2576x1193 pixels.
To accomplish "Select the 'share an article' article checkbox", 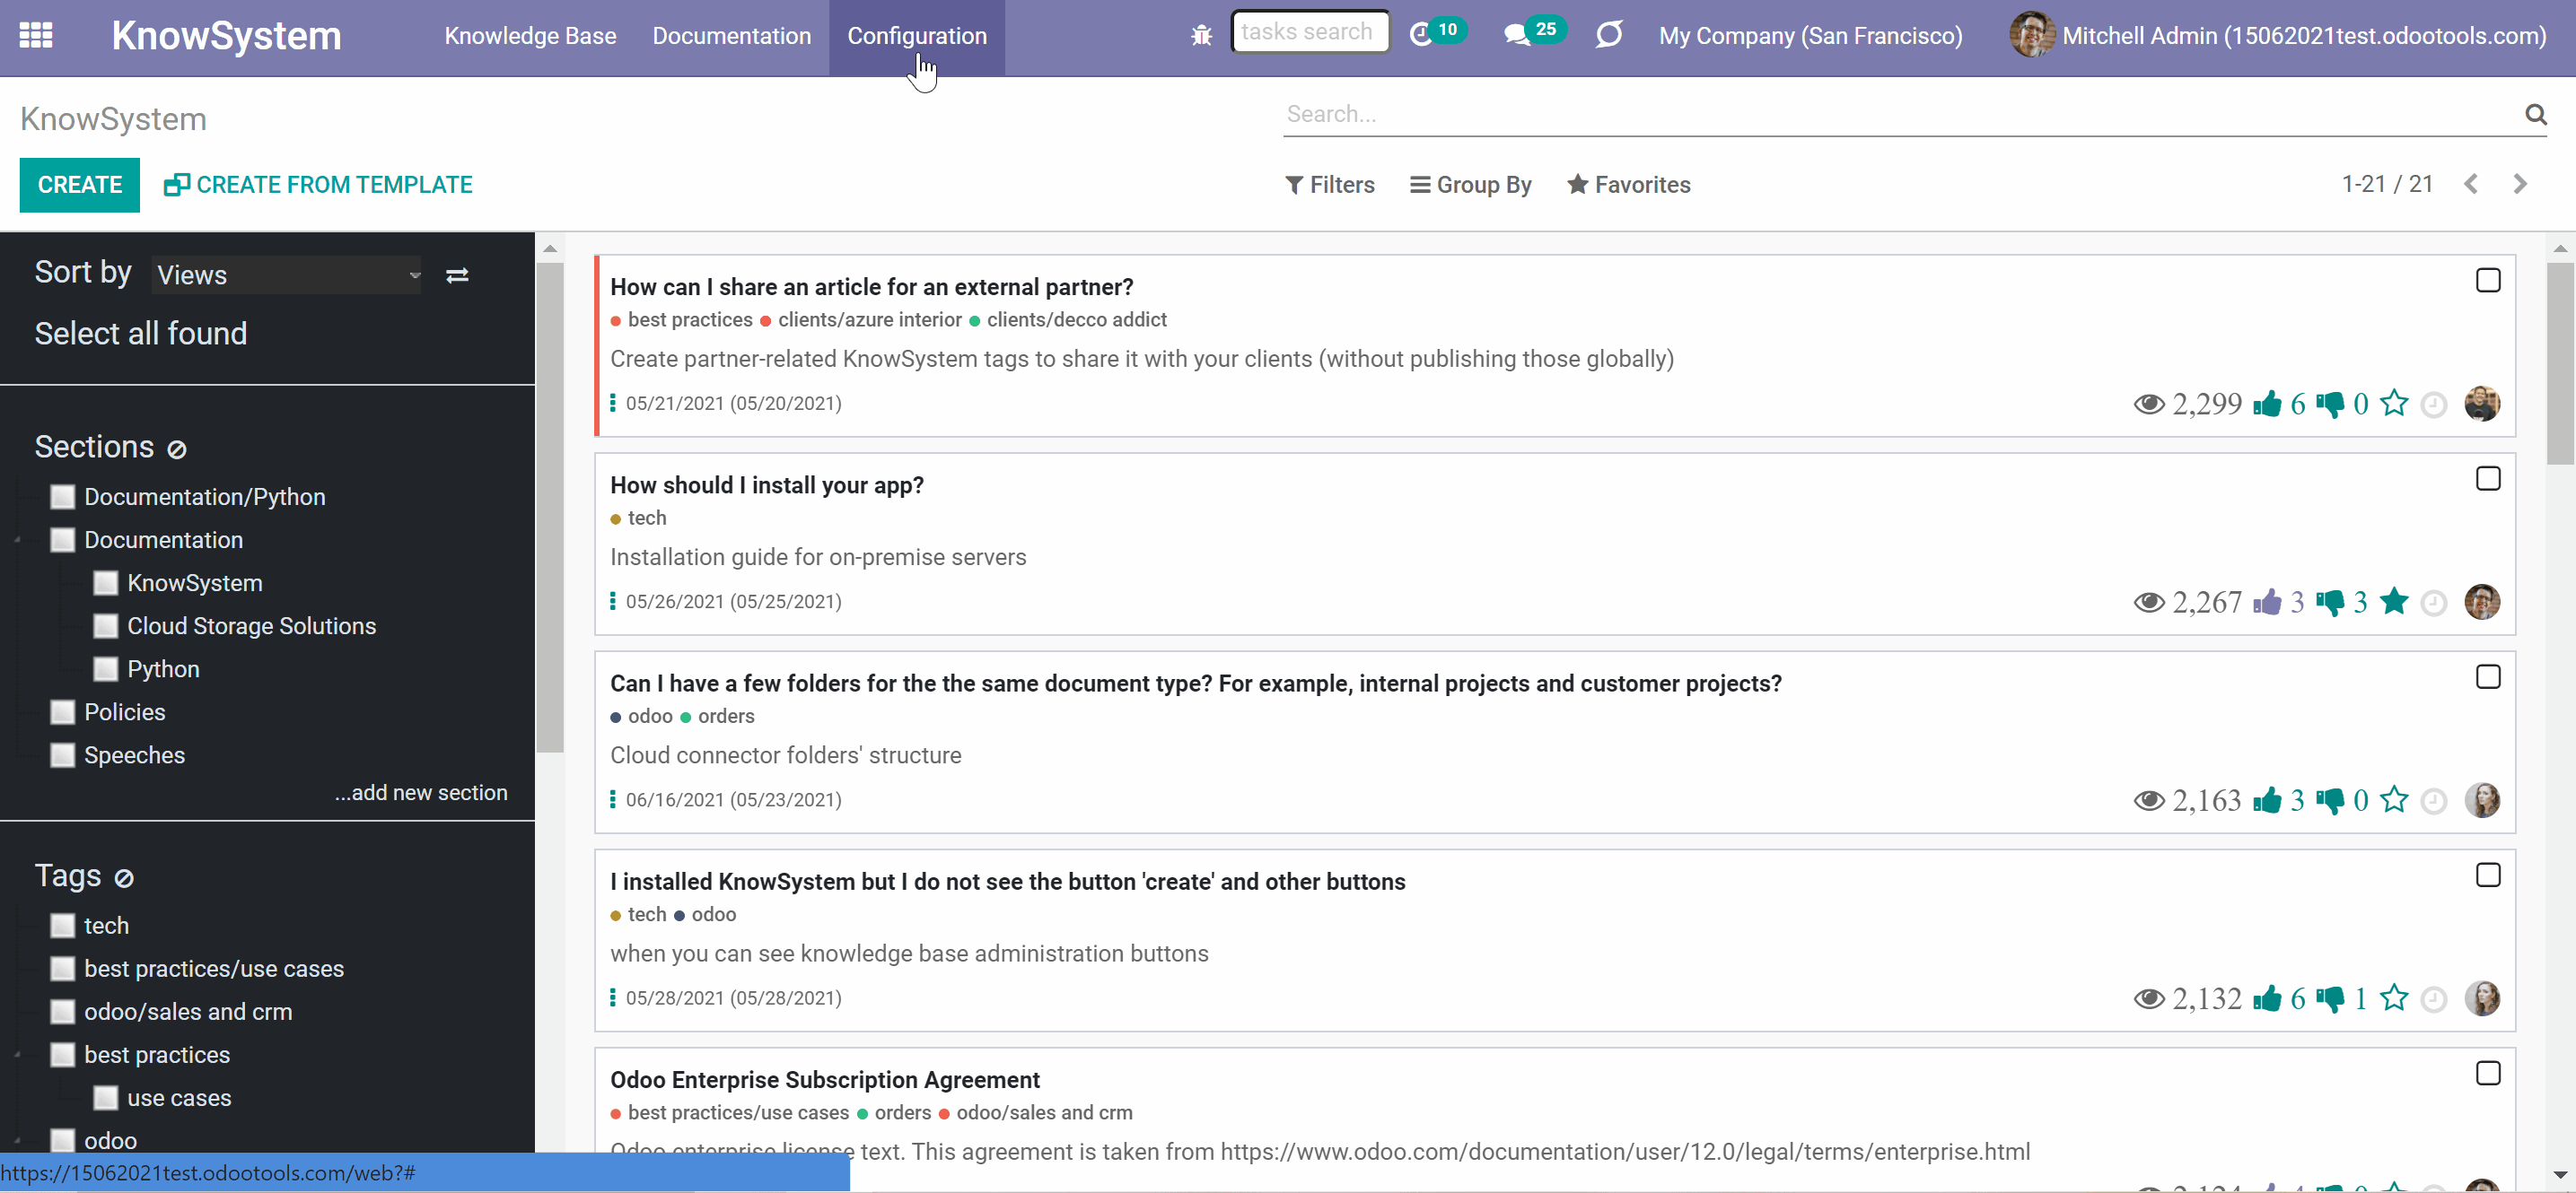I will [x=2488, y=281].
